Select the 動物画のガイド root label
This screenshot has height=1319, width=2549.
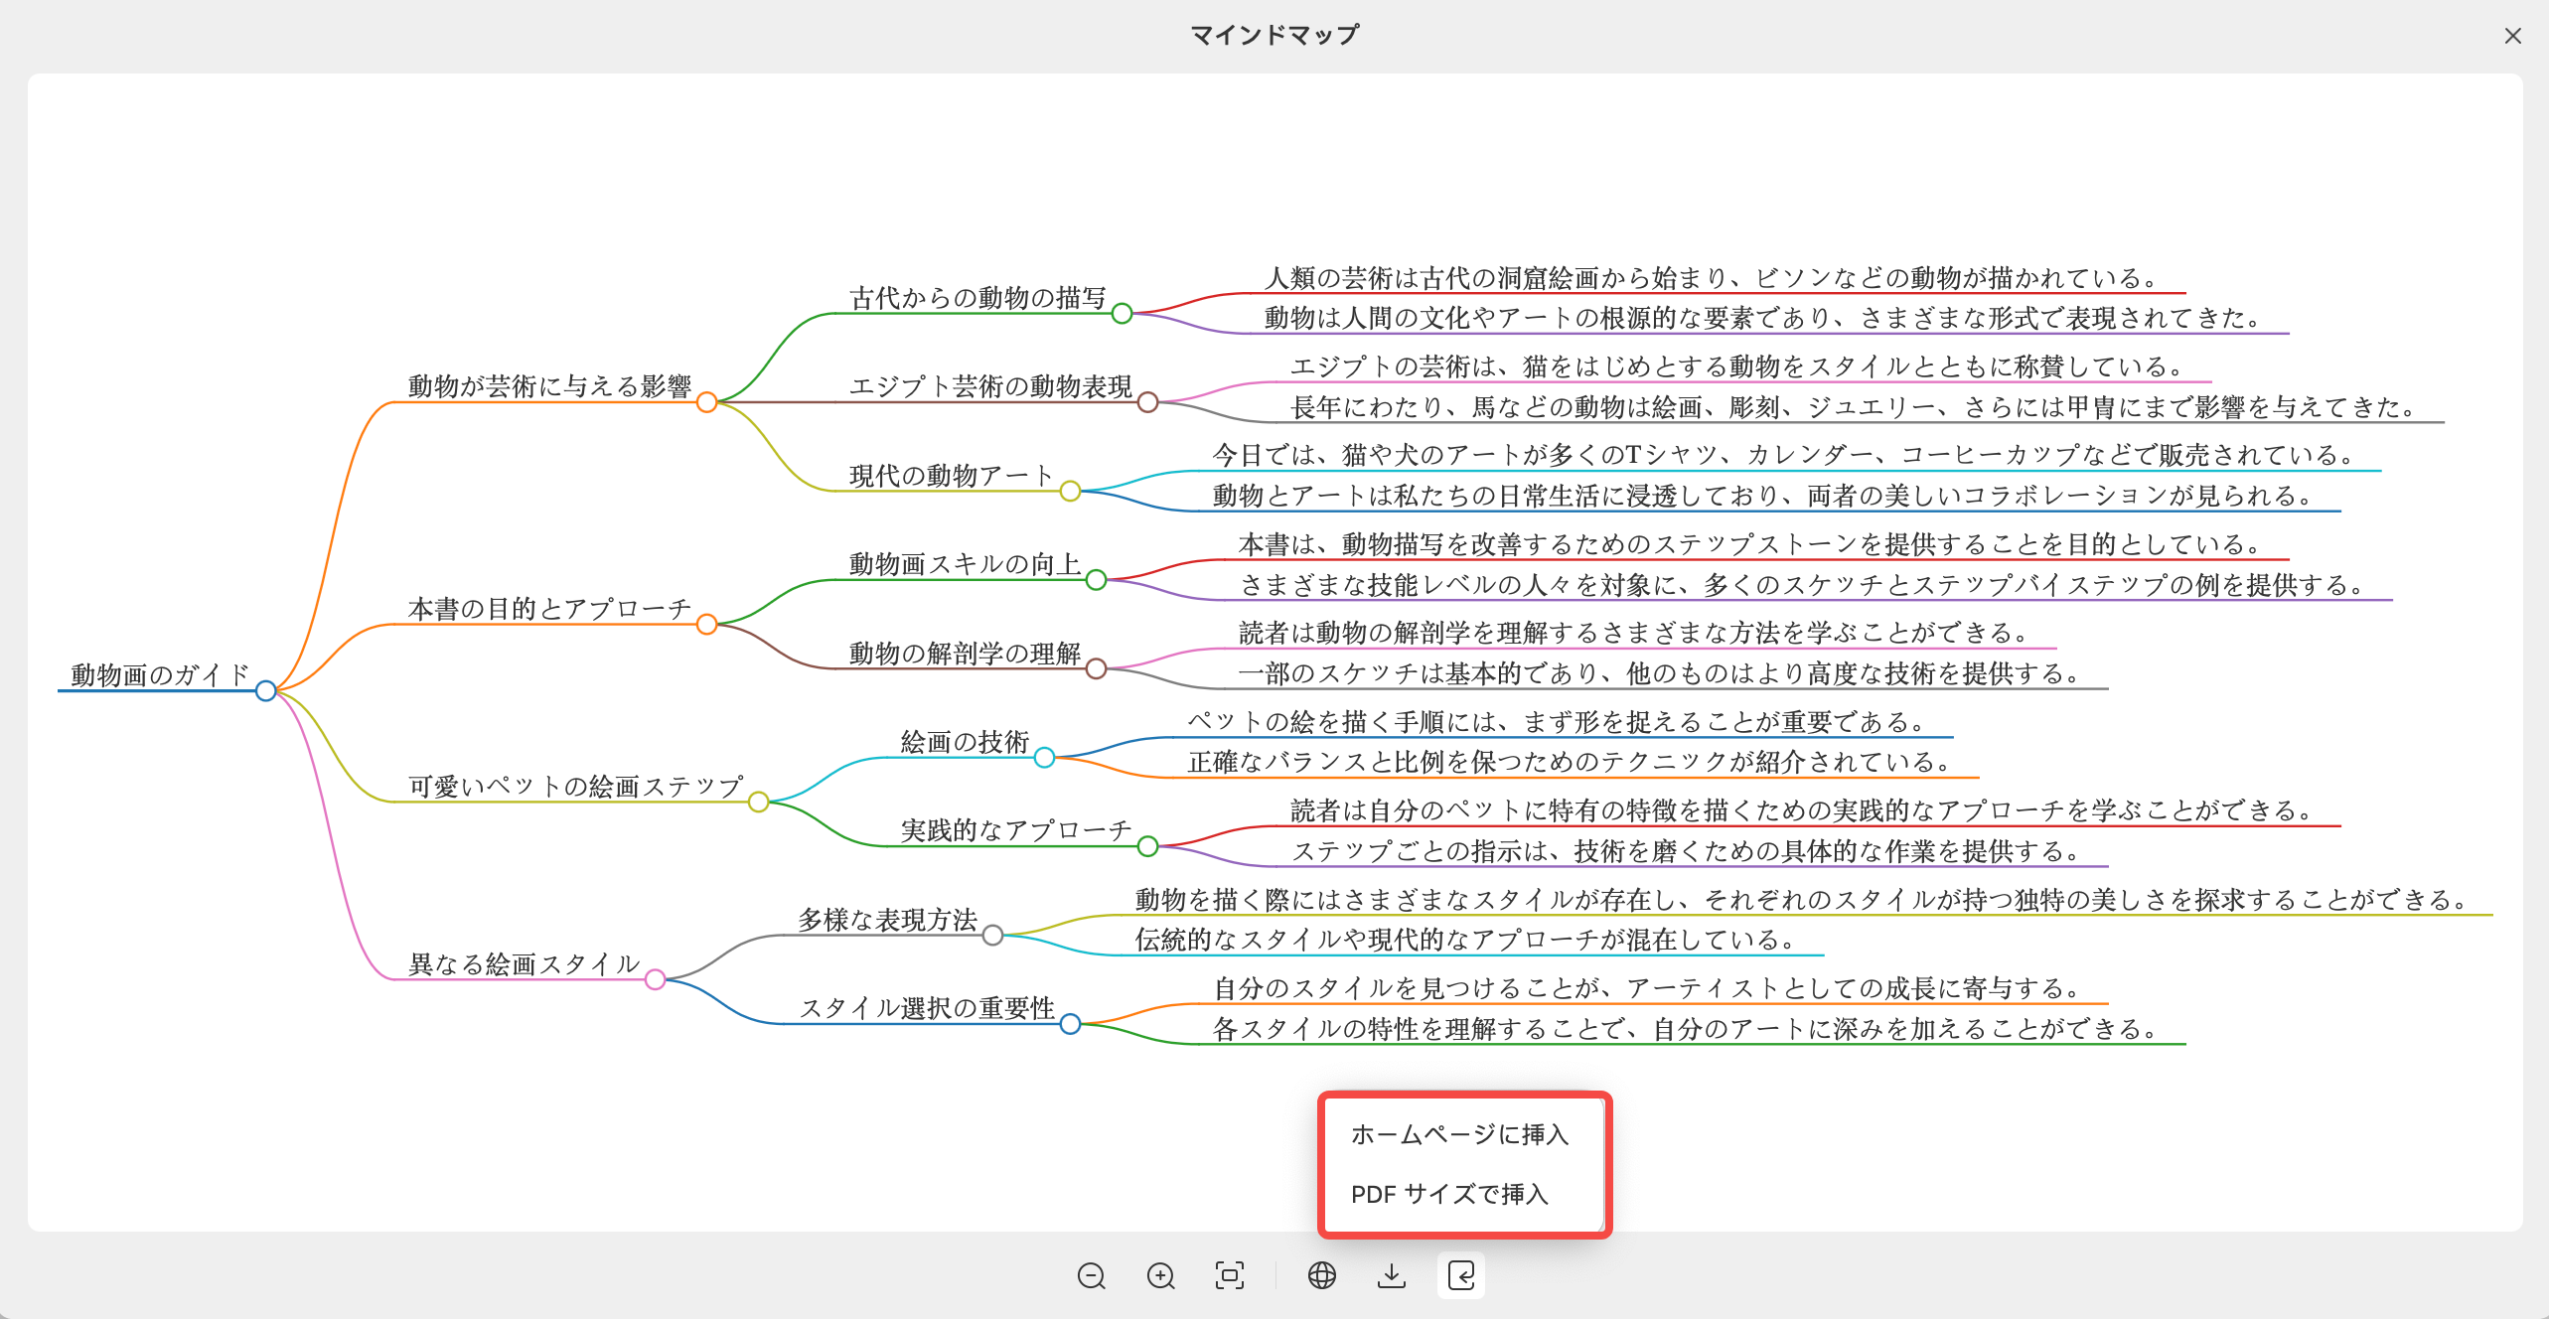click(x=160, y=674)
